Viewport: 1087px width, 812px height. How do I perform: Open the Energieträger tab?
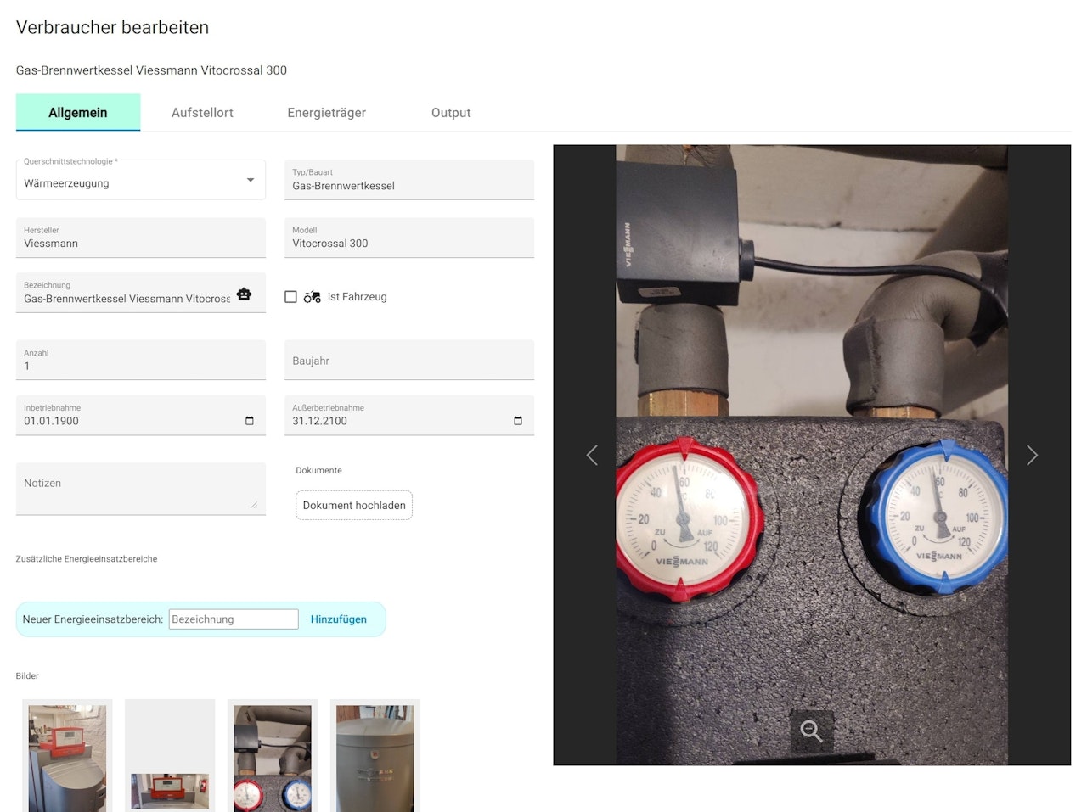pyautogui.click(x=327, y=113)
